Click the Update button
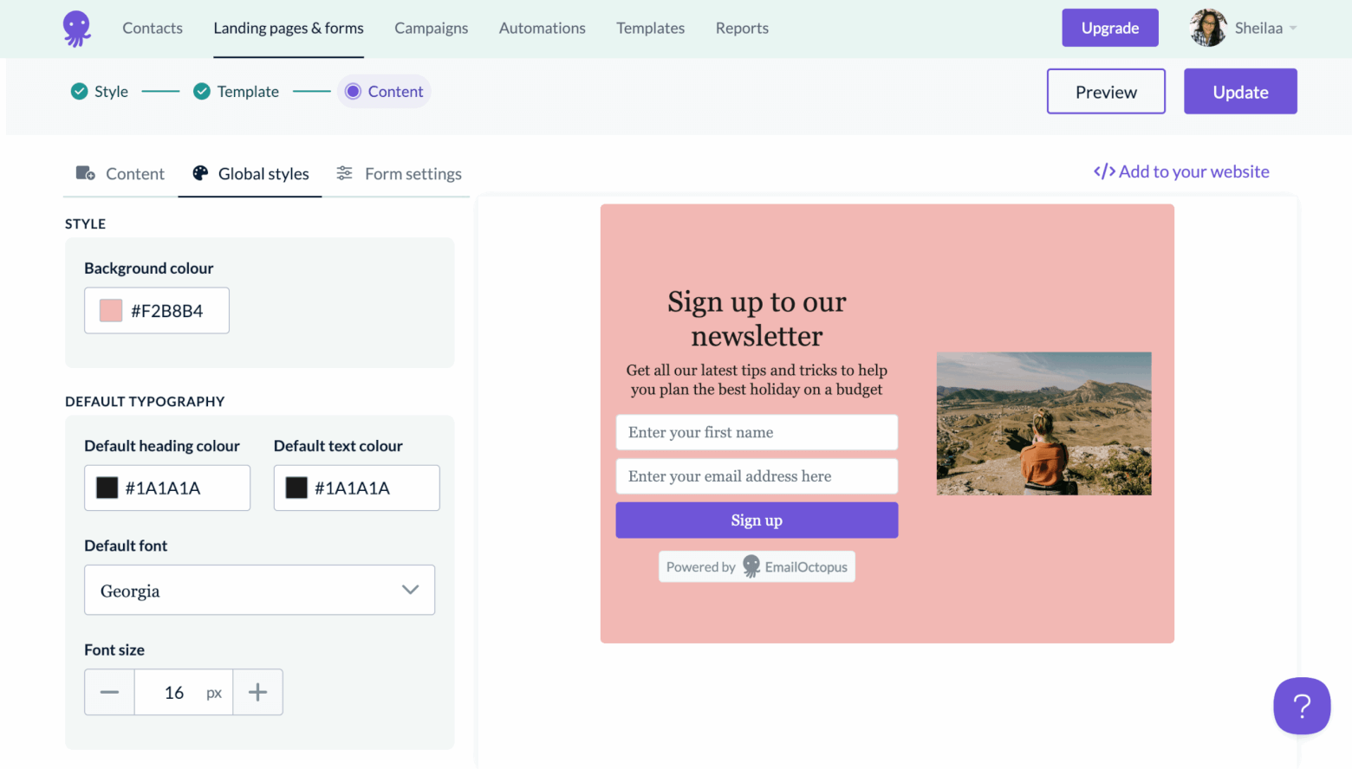 [1240, 91]
